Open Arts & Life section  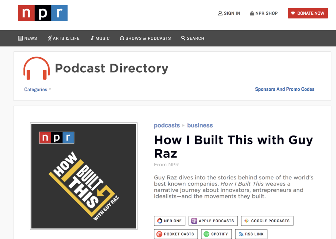[x=63, y=38]
